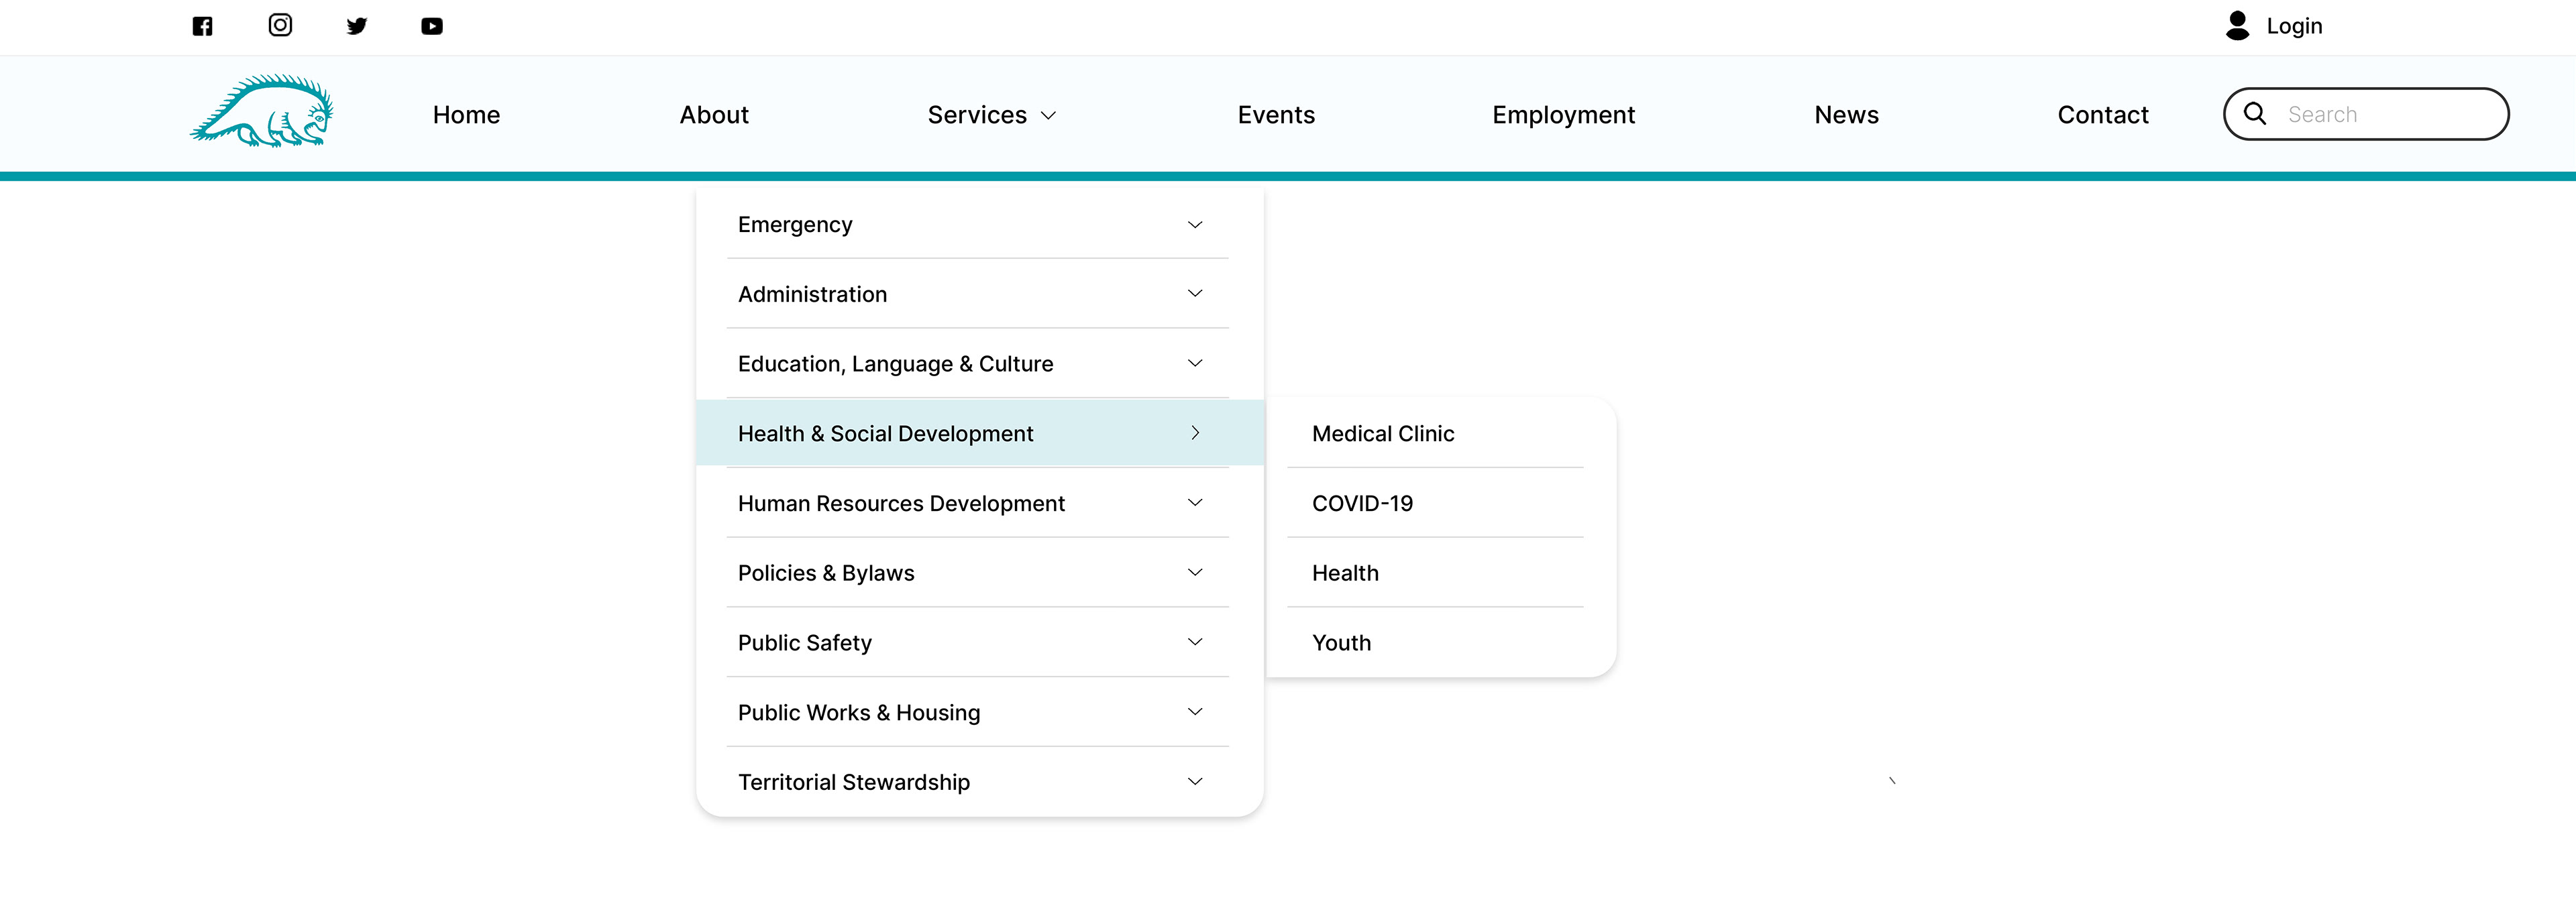Expand the Administration submenu chevron
This screenshot has height=924, width=2576.
[1194, 294]
